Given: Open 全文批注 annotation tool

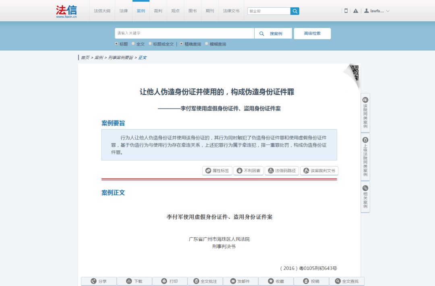Looking at the screenshot, I should pos(205,281).
